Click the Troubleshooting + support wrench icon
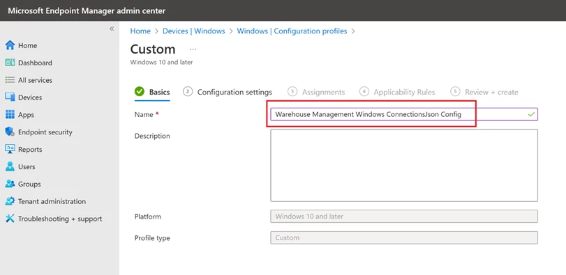Screen dimensions: 566x275 [x=10, y=218]
